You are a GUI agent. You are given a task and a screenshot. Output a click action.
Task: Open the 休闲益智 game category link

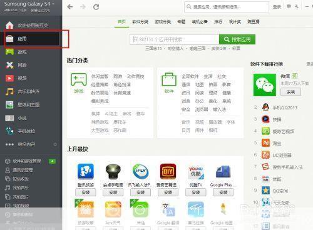click(x=100, y=76)
